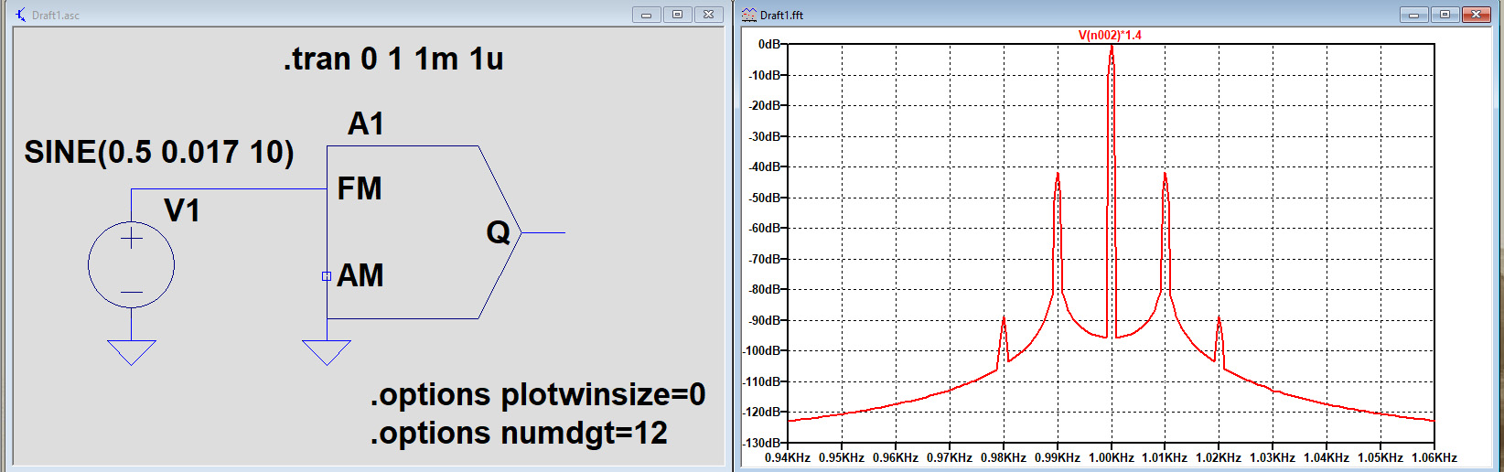Click the V1 component label
The height and width of the screenshot is (472, 1504).
(x=182, y=210)
